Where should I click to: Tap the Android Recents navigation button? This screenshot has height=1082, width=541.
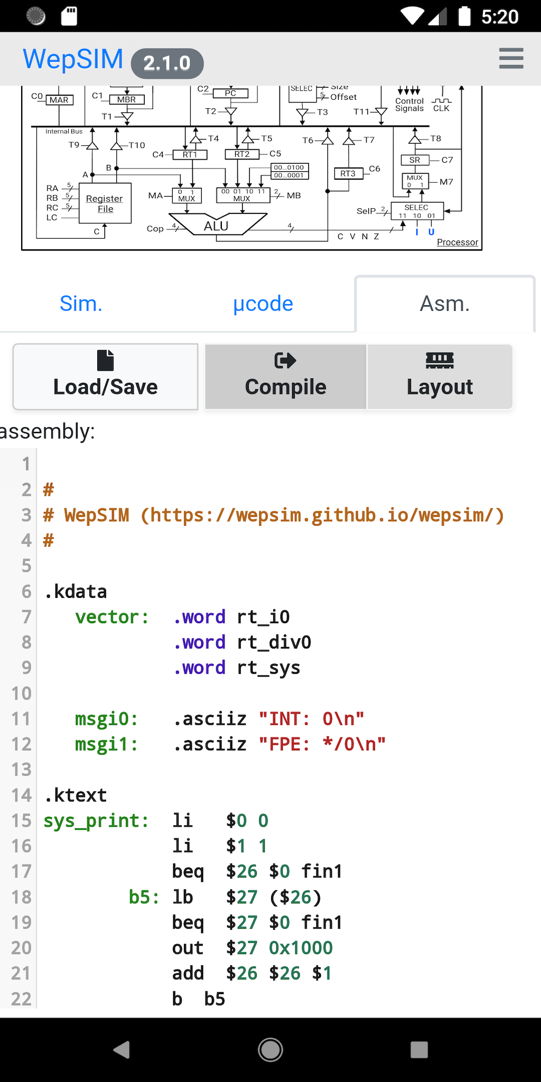coord(419,1049)
